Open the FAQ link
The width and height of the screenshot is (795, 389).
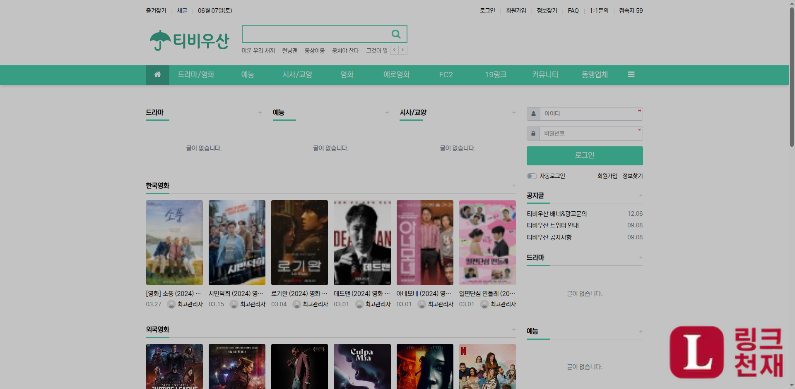point(573,11)
